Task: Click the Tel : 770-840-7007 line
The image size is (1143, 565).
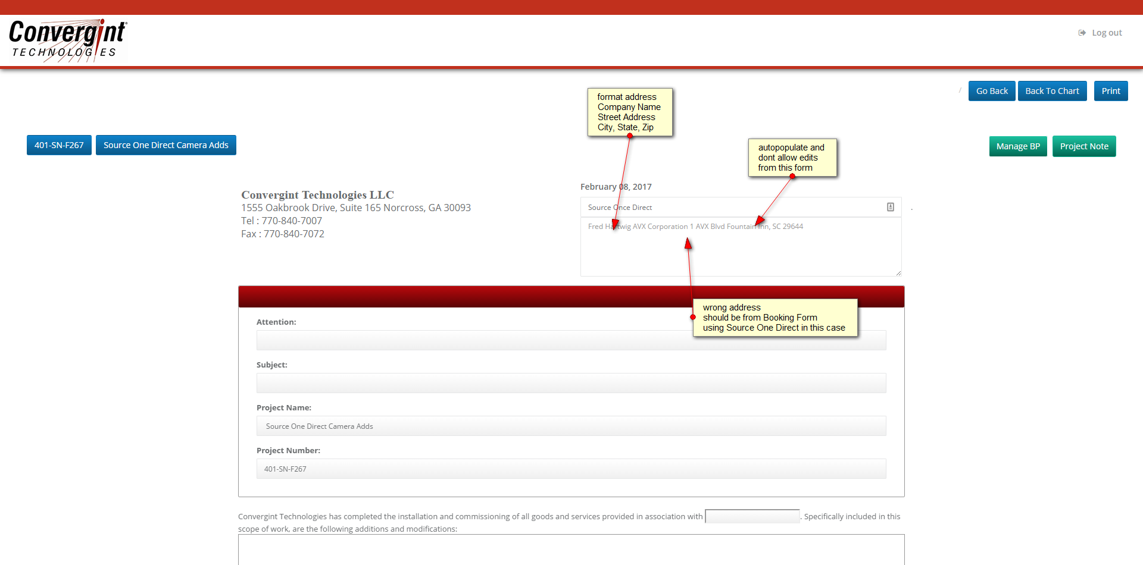Action: click(282, 221)
